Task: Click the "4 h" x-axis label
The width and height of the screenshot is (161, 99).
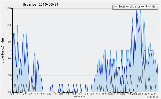Action: pyautogui.click(x=37, y=94)
